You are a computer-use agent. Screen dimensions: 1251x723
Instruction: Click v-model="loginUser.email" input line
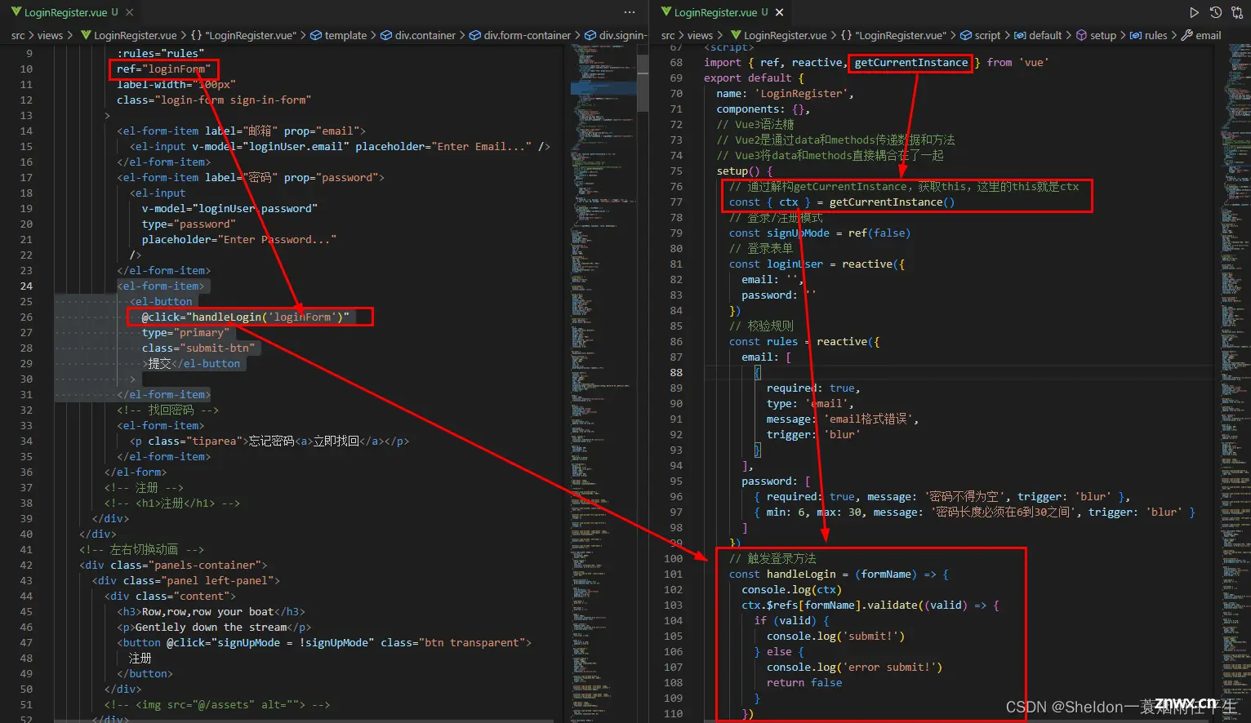[340, 147]
